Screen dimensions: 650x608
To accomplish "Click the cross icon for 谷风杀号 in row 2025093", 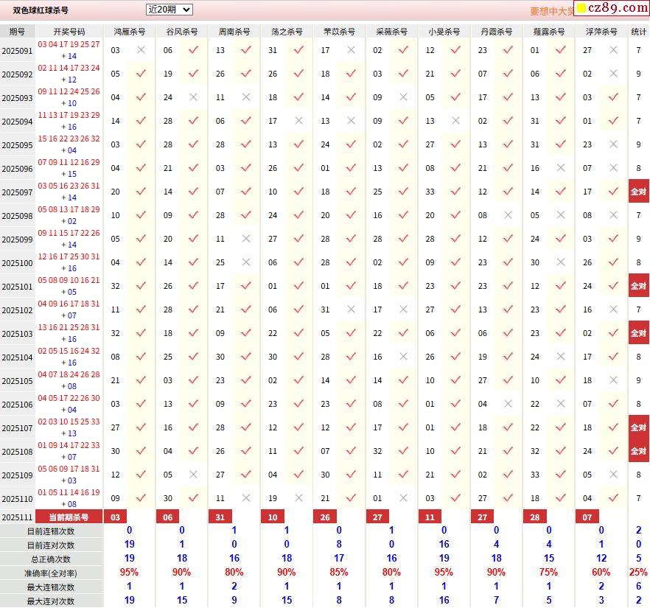I will tap(193, 97).
